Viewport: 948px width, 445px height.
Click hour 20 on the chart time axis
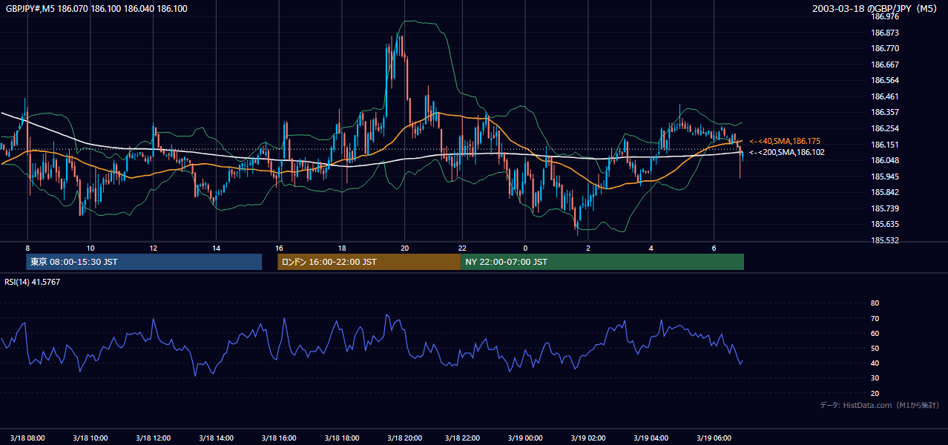[404, 248]
